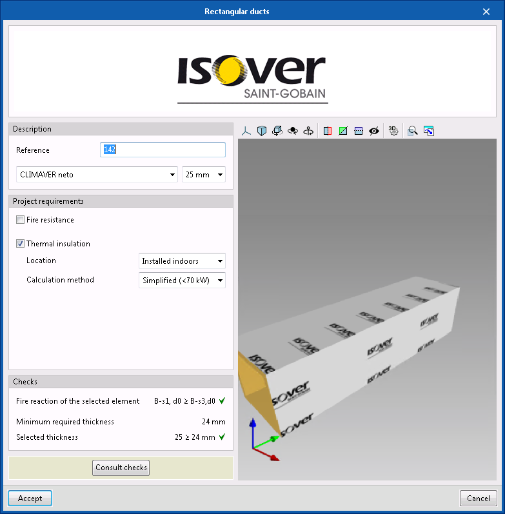Click the Accept button
The width and height of the screenshot is (505, 514).
click(30, 499)
